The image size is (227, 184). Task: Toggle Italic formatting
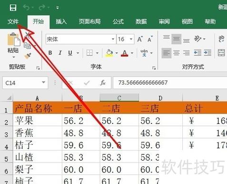60,53
